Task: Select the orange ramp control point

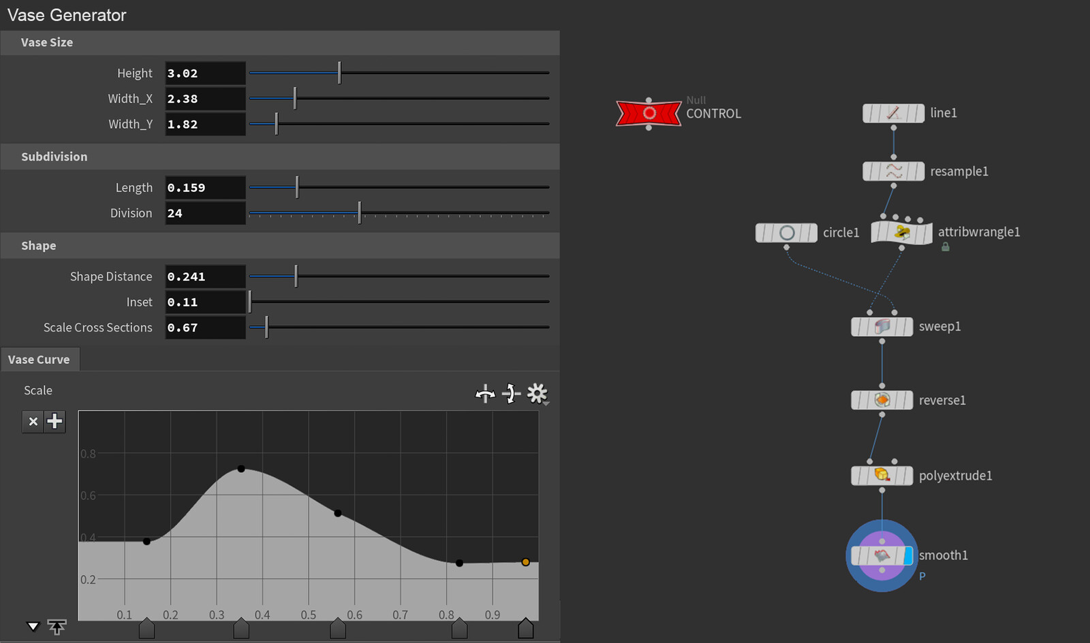Action: click(x=525, y=562)
